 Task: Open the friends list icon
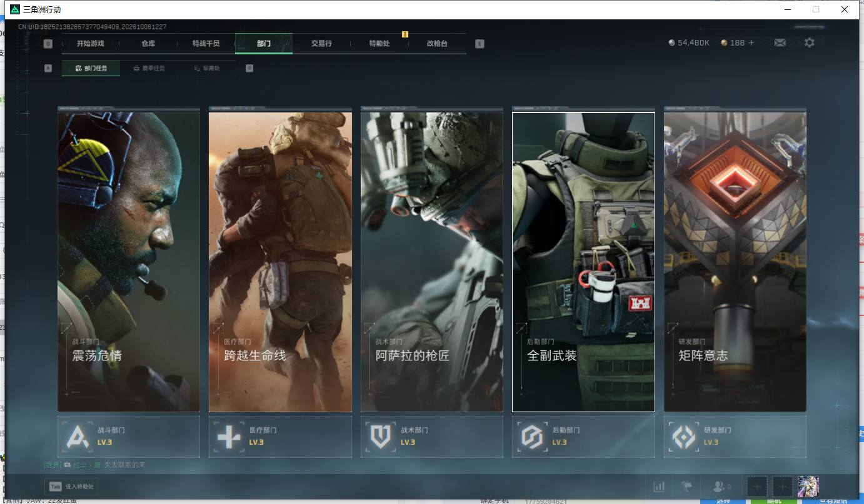tap(721, 486)
